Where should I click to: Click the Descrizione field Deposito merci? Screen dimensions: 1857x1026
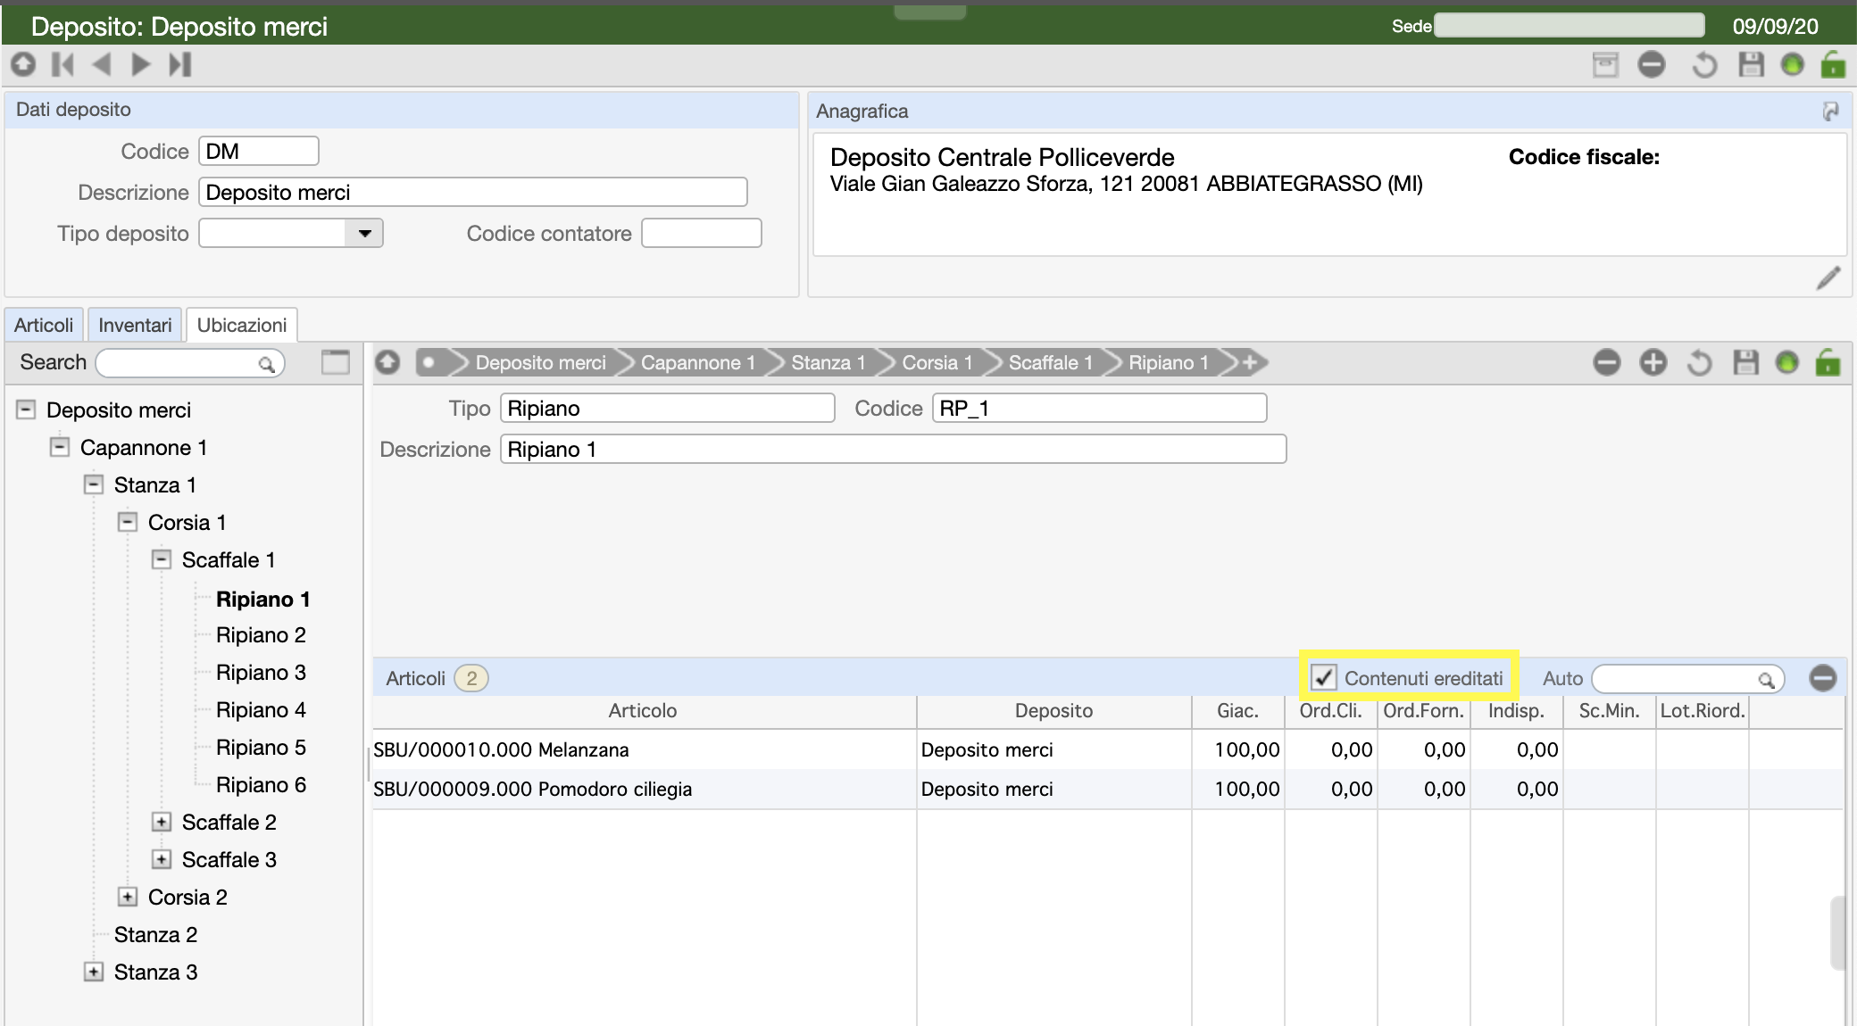click(473, 192)
